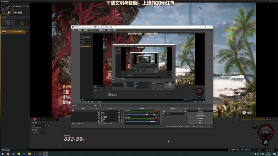
Task: Close the in-game 选择 prompt X icon
Action: click(244, 112)
